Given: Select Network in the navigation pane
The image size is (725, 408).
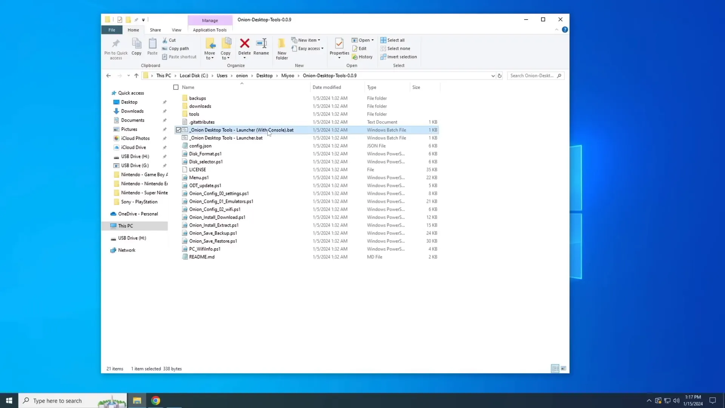Looking at the screenshot, I should click(126, 250).
